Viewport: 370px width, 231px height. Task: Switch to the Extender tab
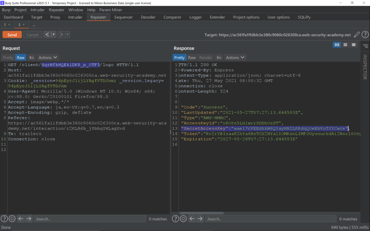pyautogui.click(x=217, y=17)
